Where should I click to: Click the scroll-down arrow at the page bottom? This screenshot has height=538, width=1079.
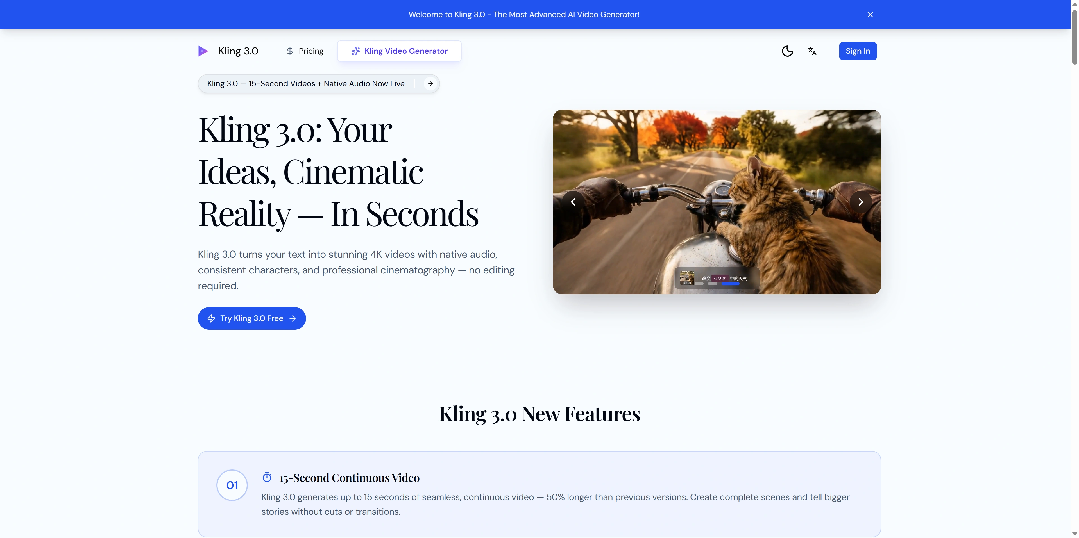coord(1075,534)
